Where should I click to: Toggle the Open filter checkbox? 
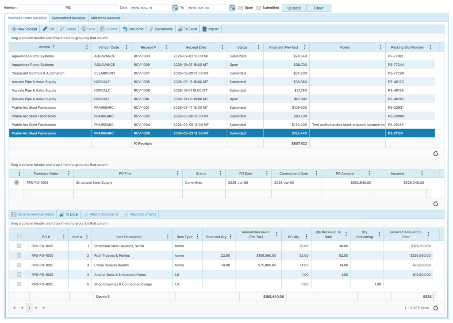(240, 8)
